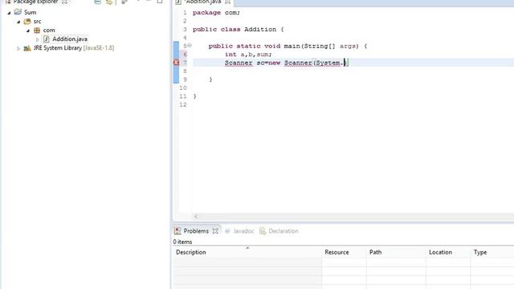
Task: Click the '[JavaSE-1.8]' label
Action: (x=99, y=48)
